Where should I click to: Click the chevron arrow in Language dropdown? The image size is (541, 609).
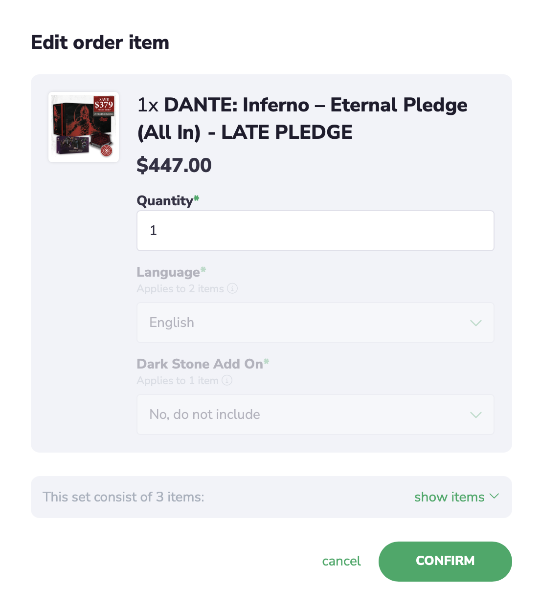tap(475, 323)
